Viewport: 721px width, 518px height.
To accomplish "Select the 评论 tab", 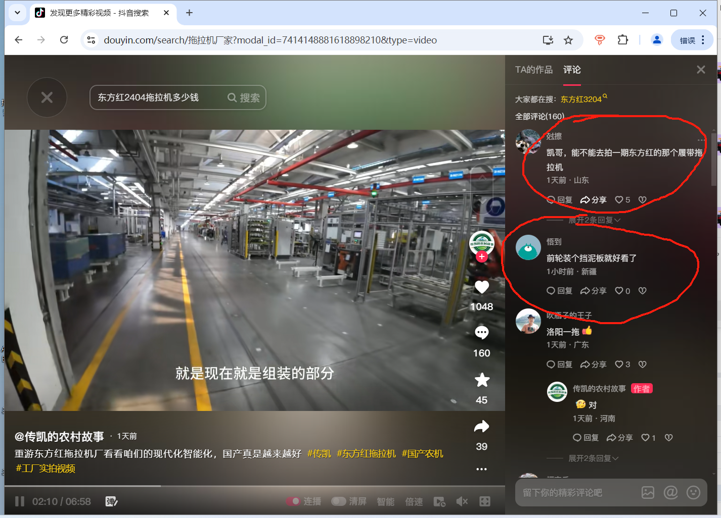I will click(x=572, y=70).
